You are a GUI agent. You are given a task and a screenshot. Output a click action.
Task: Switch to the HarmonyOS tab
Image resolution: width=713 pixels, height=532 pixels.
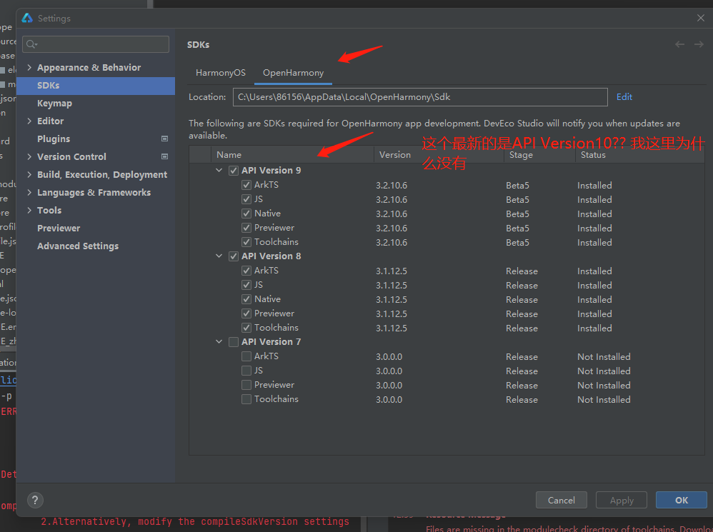(x=221, y=73)
